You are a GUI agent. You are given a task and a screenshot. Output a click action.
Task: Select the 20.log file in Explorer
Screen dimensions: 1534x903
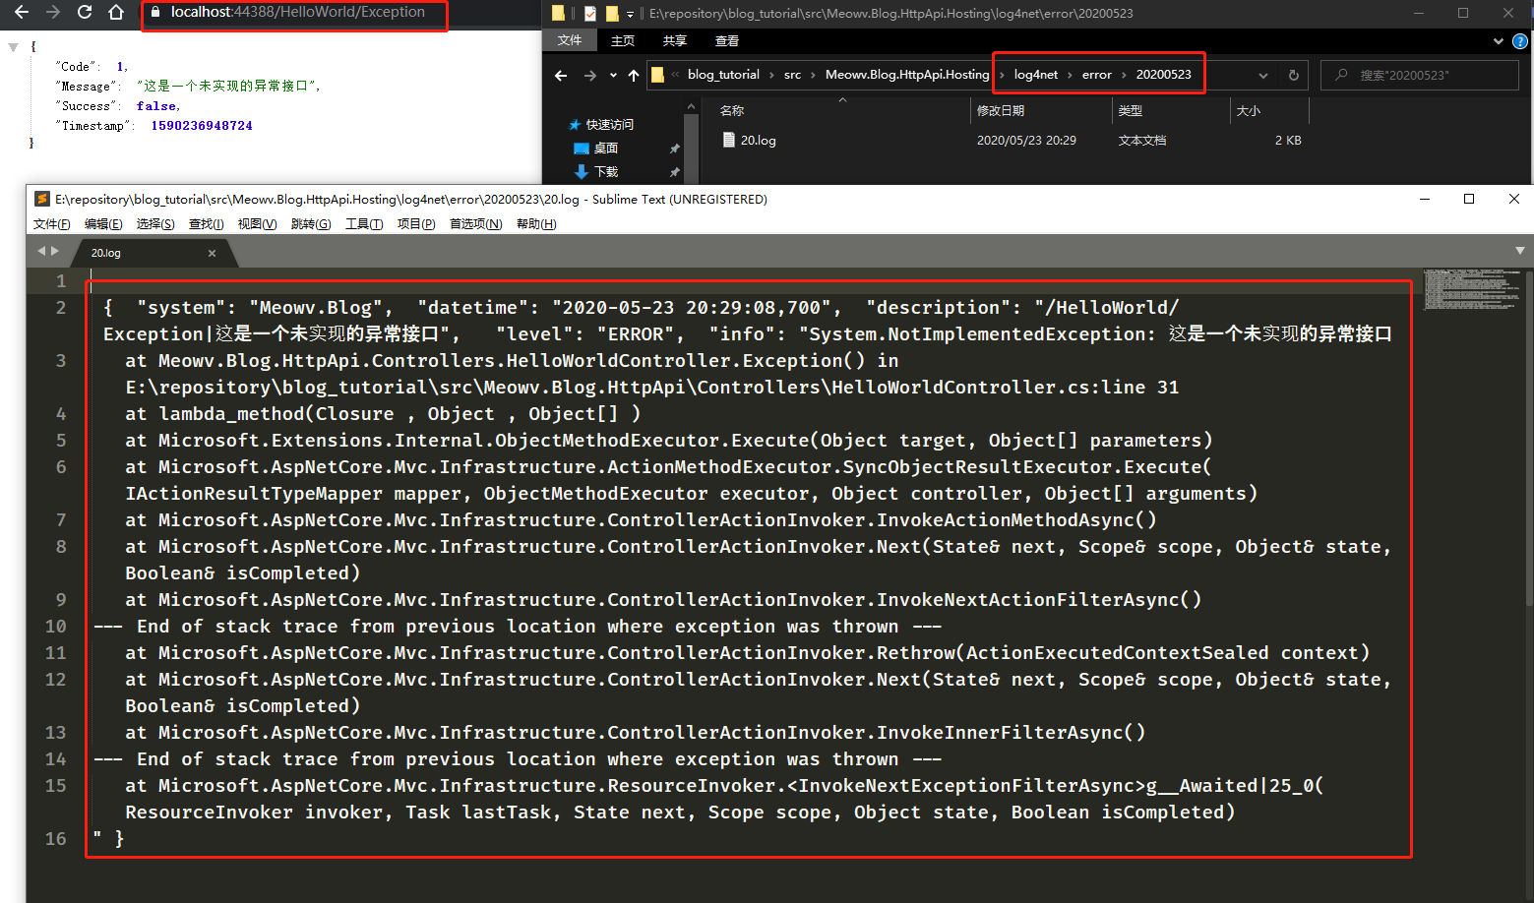[x=758, y=141]
